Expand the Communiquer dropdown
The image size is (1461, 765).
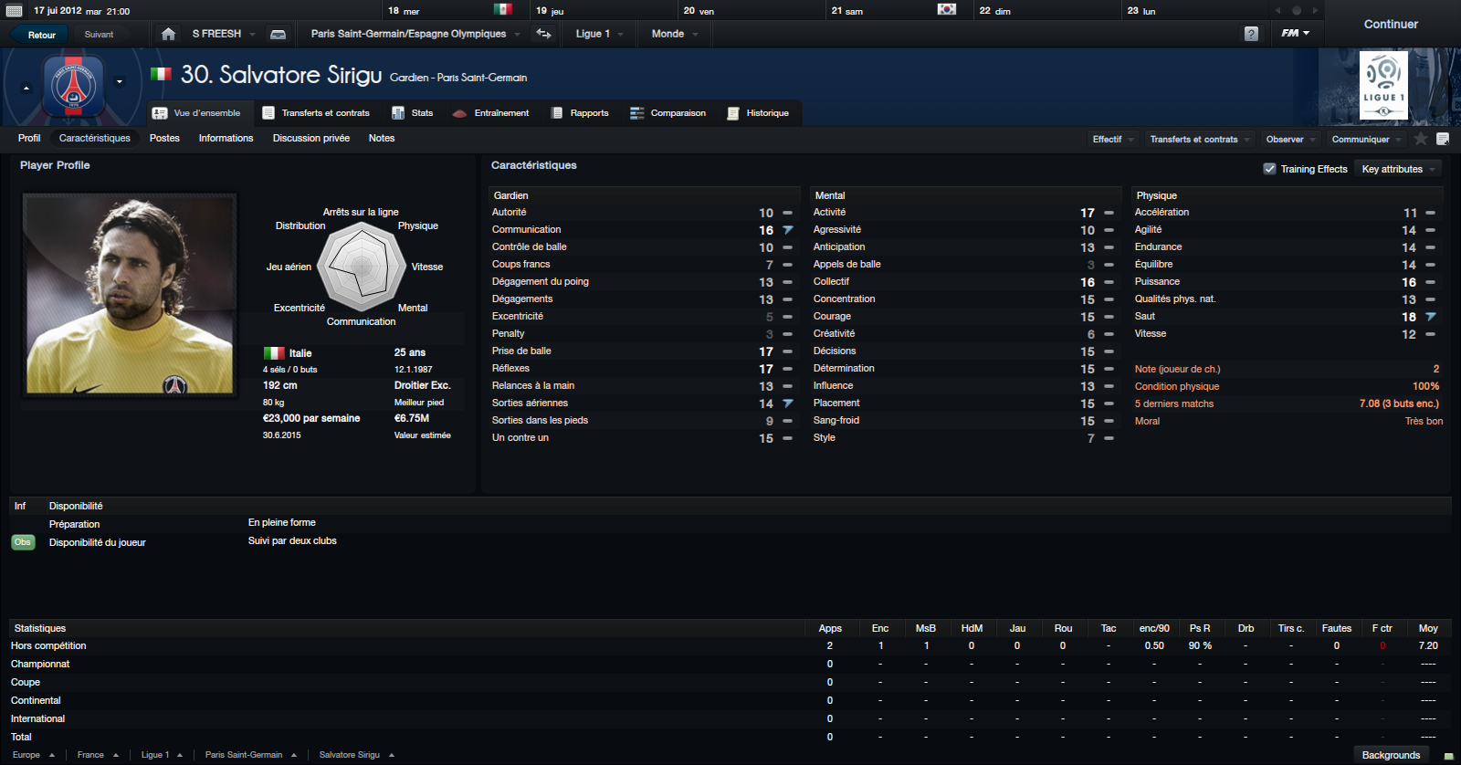pyautogui.click(x=1366, y=139)
